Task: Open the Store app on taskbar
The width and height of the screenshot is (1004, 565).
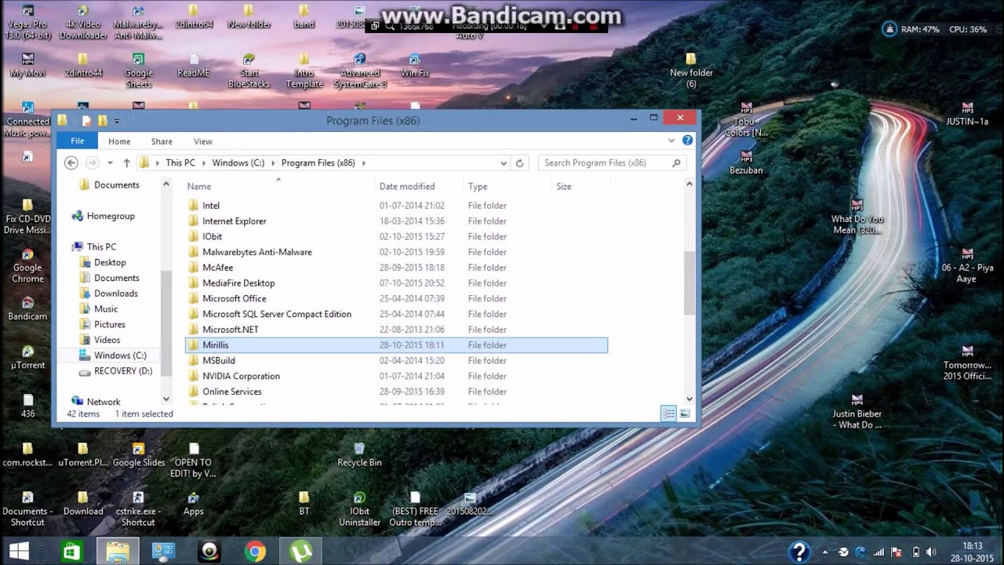Action: tap(71, 552)
